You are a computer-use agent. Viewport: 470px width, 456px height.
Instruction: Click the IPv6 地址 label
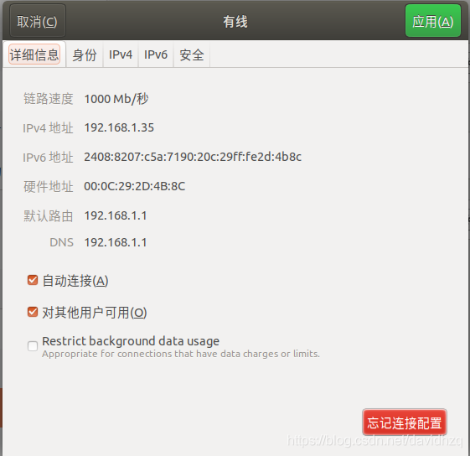[x=48, y=158]
